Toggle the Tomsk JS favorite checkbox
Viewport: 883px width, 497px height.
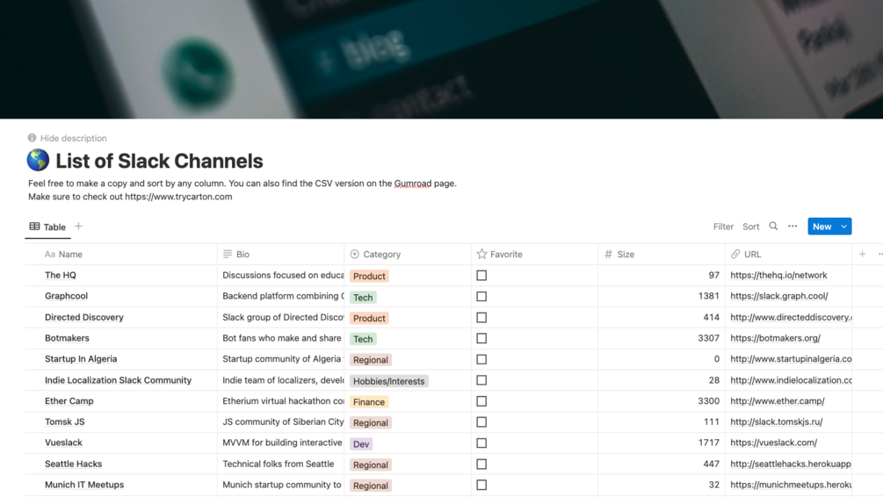pyautogui.click(x=481, y=422)
